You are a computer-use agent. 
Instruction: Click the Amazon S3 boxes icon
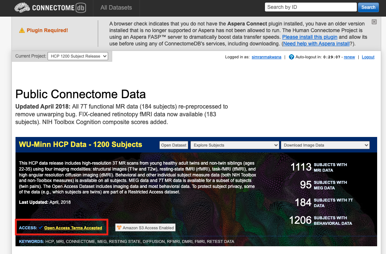click(x=119, y=228)
